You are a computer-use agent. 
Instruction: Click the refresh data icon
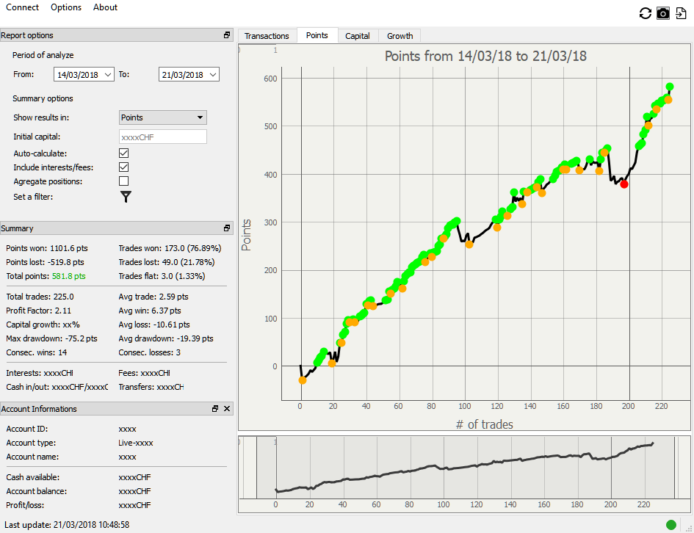pyautogui.click(x=646, y=13)
